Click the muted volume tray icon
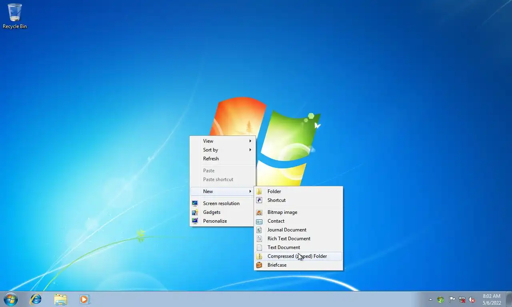 coord(472,299)
